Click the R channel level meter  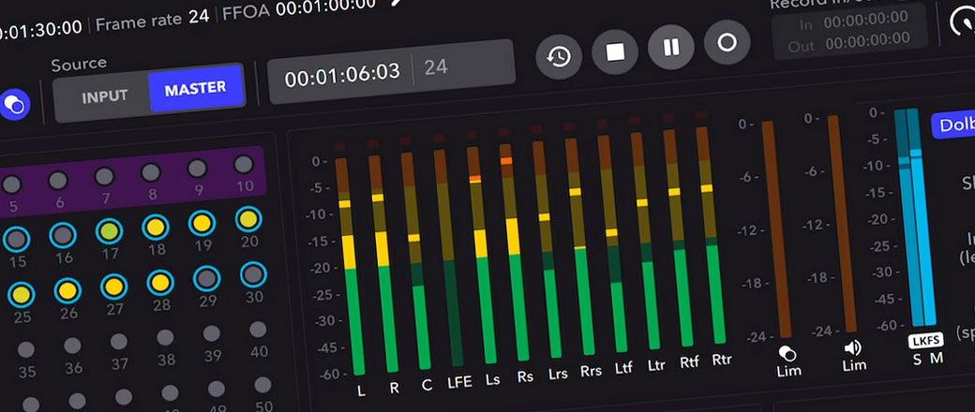[383, 263]
